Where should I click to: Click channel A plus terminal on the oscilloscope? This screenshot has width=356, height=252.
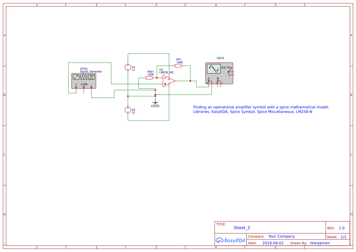click(209, 81)
